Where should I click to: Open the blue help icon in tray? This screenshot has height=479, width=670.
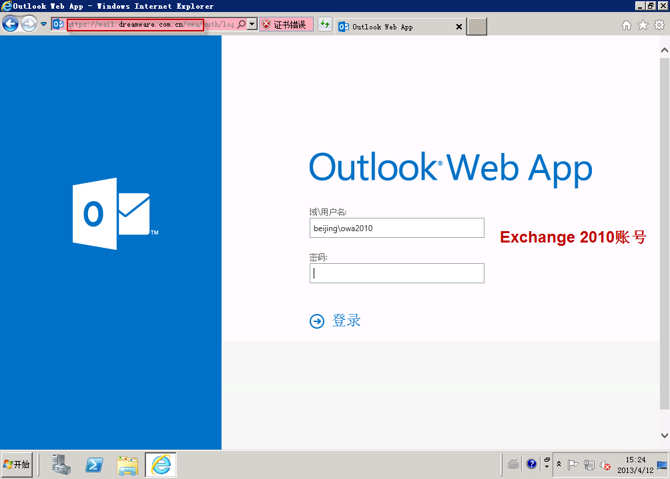click(532, 464)
